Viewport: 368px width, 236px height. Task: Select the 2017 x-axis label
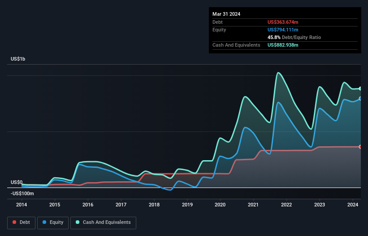[x=121, y=205]
